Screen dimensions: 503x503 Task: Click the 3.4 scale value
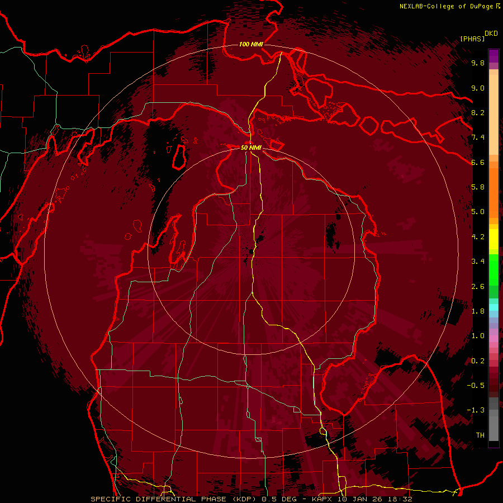pos(478,262)
